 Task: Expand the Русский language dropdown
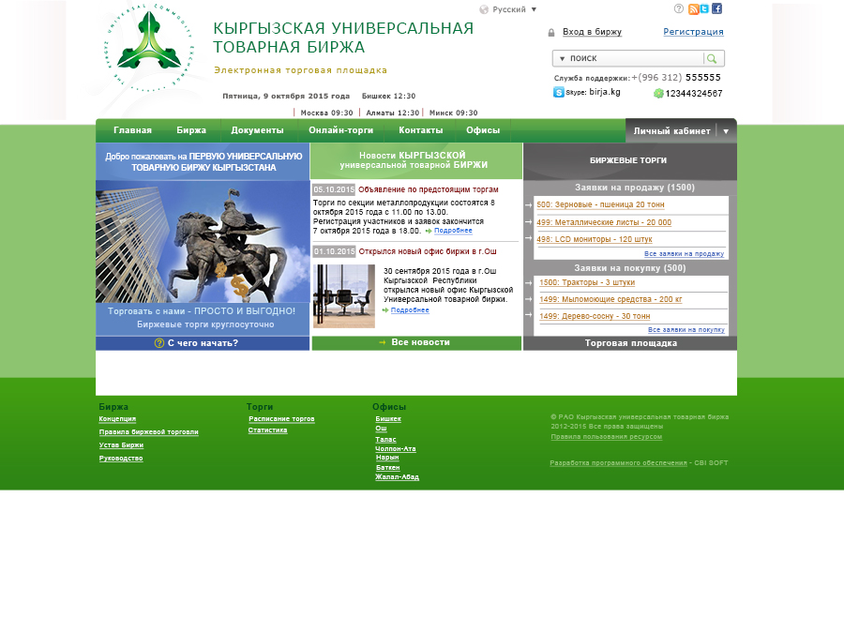point(534,9)
